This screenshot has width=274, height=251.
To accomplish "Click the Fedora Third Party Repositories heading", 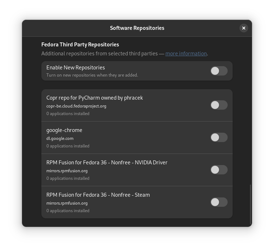I will click(80, 45).
